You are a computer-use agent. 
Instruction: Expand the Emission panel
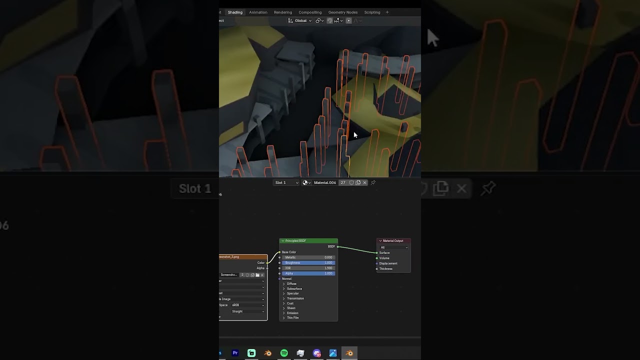[284, 313]
